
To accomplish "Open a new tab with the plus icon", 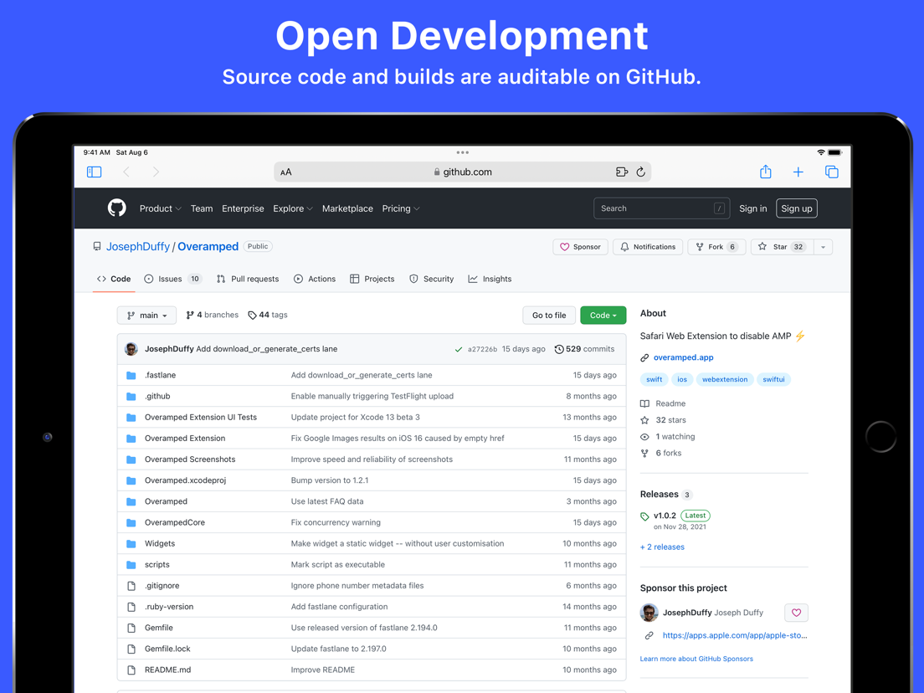I will [x=798, y=172].
